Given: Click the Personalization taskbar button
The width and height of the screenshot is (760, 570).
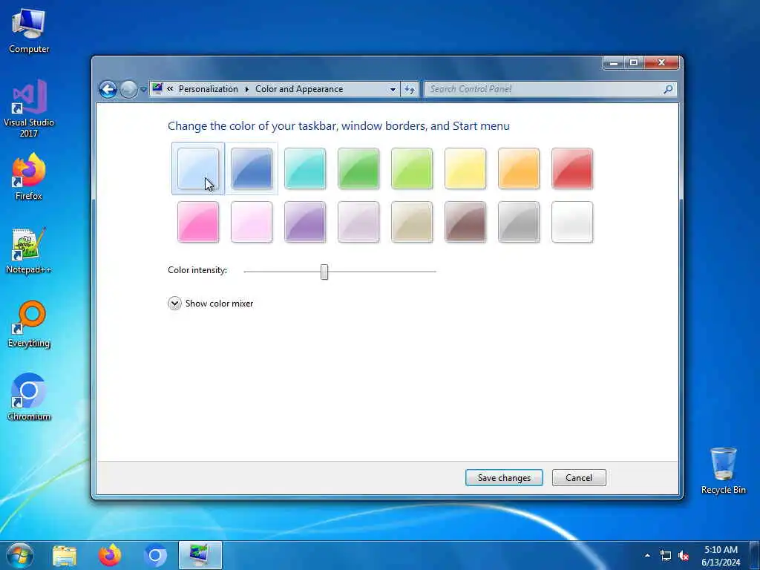Looking at the screenshot, I should click(x=200, y=555).
